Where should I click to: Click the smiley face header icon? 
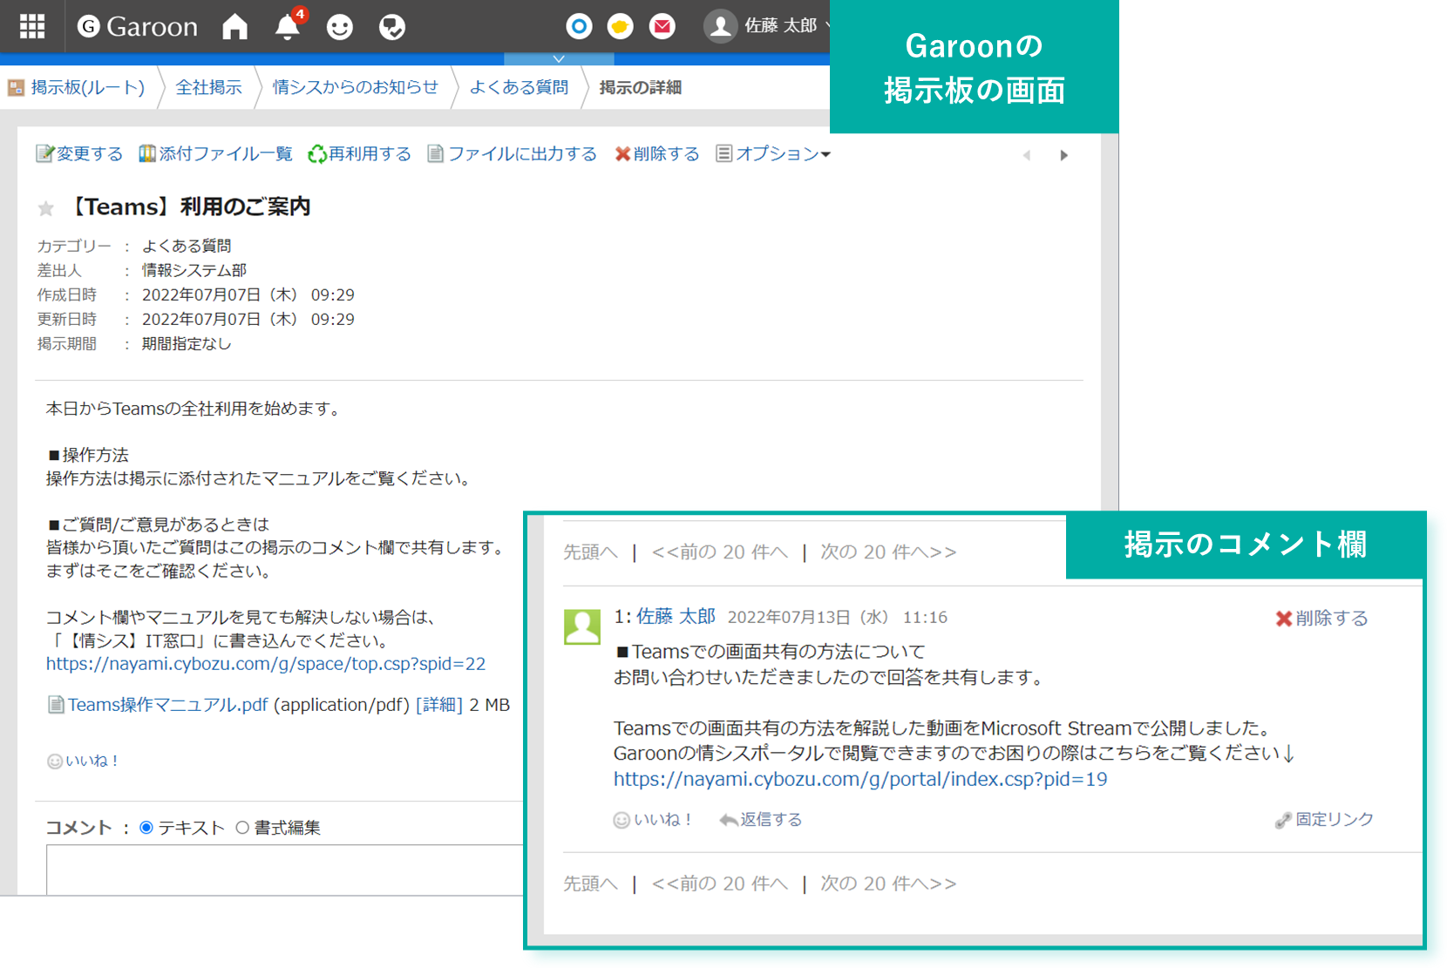tap(339, 28)
